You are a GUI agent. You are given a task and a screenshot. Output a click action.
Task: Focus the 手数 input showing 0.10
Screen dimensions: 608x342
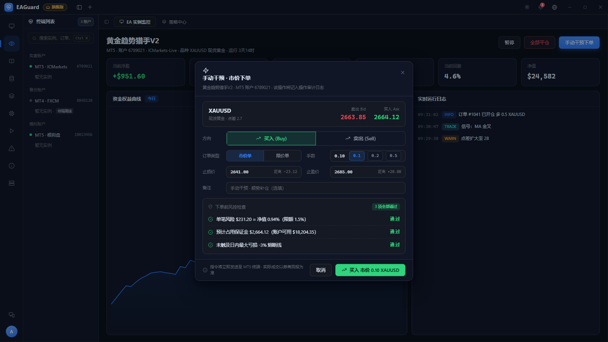(340, 156)
